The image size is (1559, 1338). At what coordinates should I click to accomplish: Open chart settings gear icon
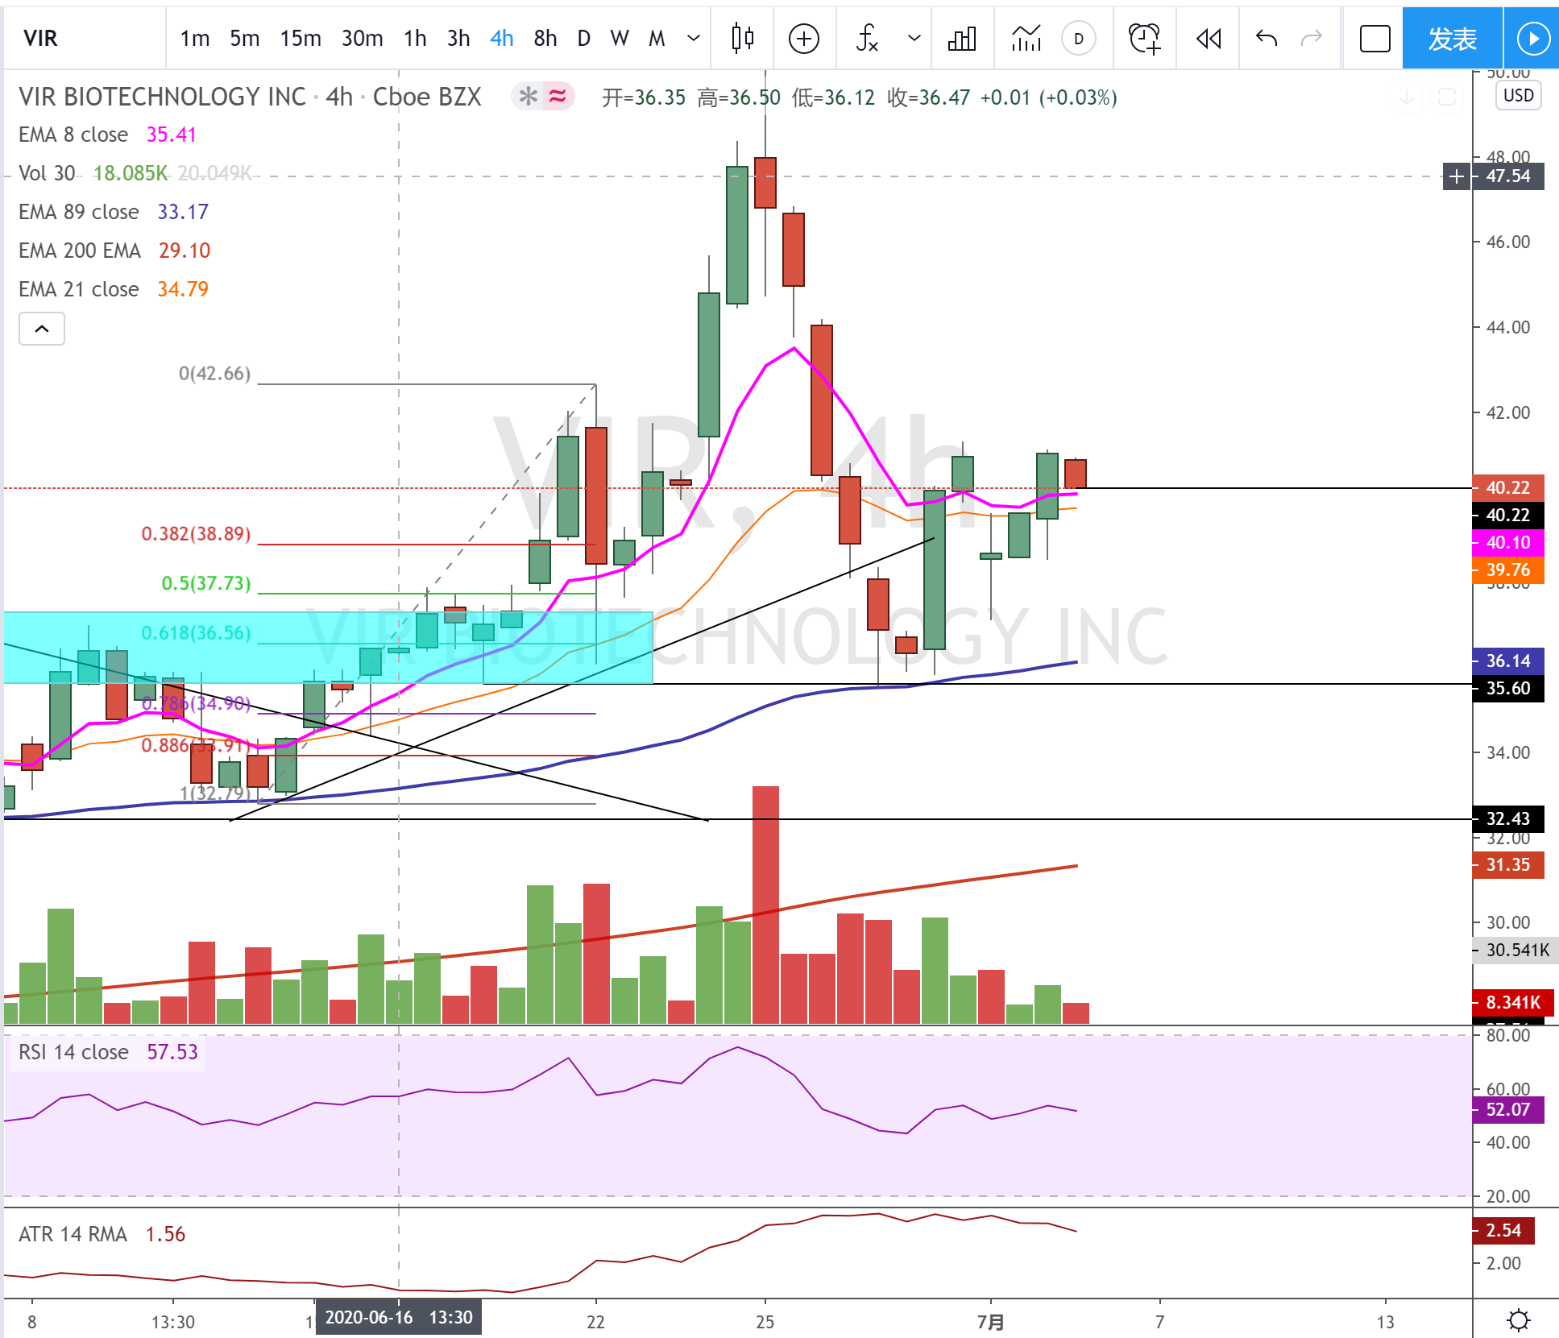1518,1320
